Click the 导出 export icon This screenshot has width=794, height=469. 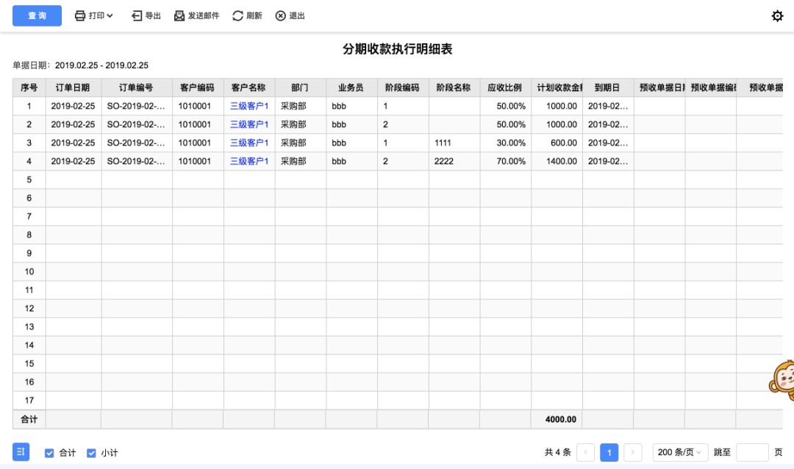[x=137, y=15]
